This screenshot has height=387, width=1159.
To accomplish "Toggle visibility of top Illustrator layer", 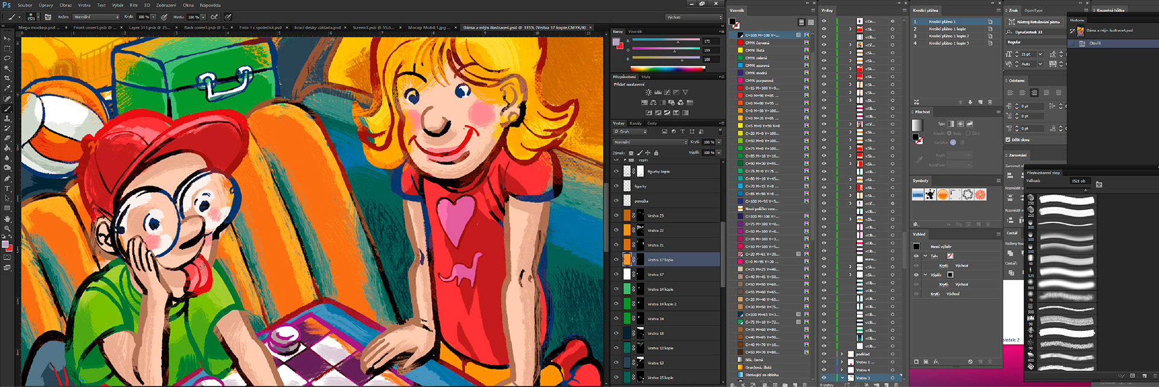I will 824,21.
